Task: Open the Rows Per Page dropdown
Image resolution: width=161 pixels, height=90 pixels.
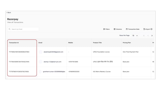Action: 135,36
